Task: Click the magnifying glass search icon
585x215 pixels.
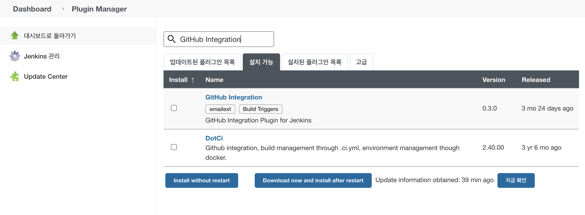Action: click(x=172, y=39)
